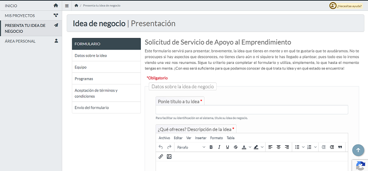Open the Párrafo block format dropdown

pyautogui.click(x=191, y=147)
